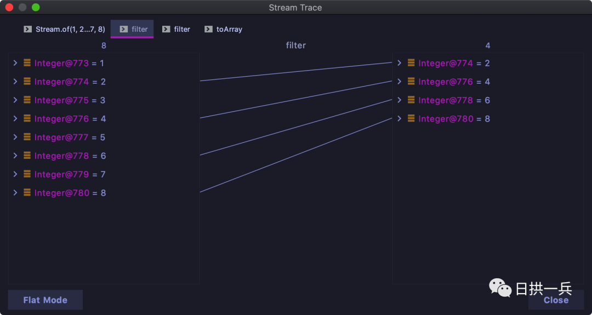Image resolution: width=592 pixels, height=315 pixels.
Task: Select right row text Integer@776 = 4
Action: point(454,82)
